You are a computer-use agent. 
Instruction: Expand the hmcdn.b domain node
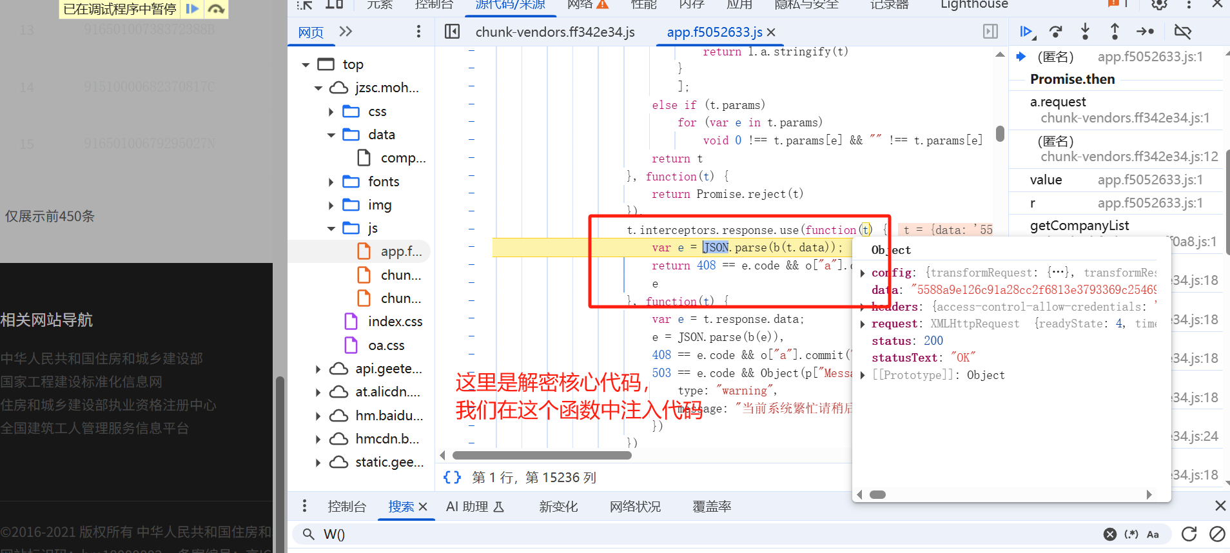pyautogui.click(x=318, y=440)
